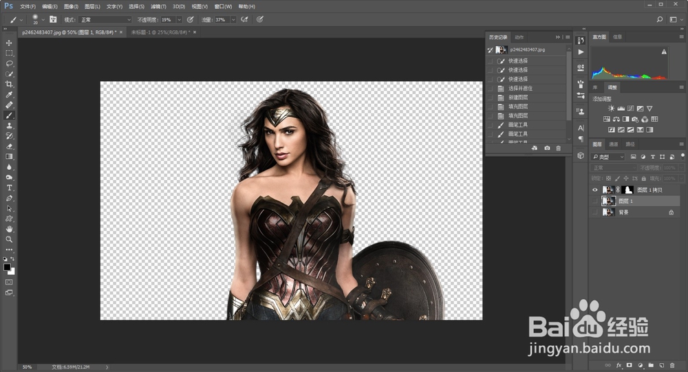
Task: Select the Healing Brush tool
Action: [x=9, y=105]
